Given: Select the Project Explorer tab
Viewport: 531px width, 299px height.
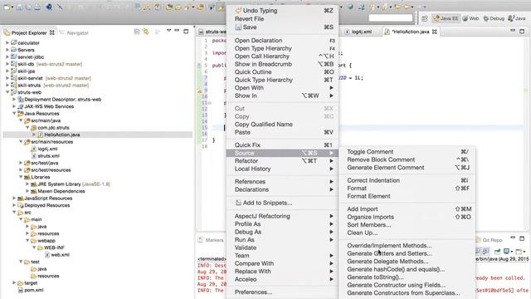Looking at the screenshot, I should pos(29,33).
